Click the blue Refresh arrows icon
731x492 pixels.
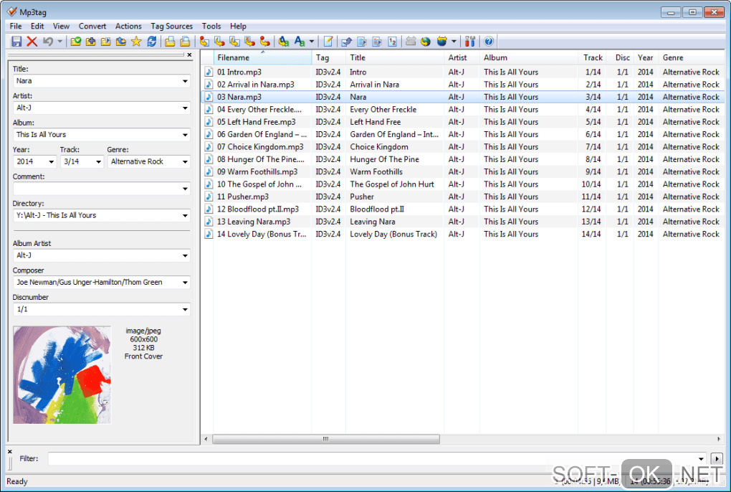[x=151, y=42]
